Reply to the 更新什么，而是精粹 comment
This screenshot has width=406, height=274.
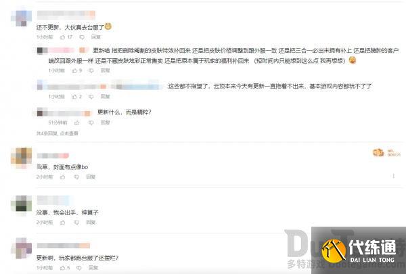[105, 122]
